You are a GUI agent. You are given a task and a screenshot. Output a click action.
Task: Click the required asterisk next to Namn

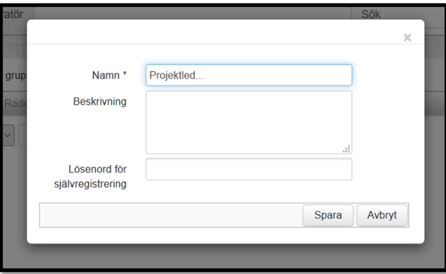pyautogui.click(x=125, y=73)
